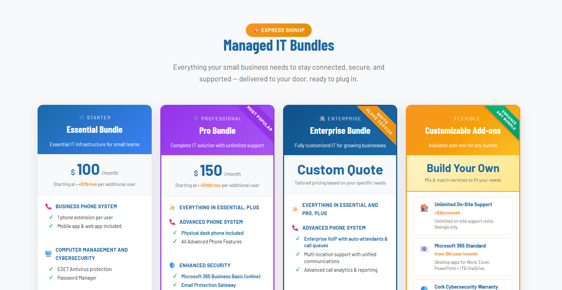
Task: Click Essential IT infrastructure for small teams text
Action: [94, 144]
